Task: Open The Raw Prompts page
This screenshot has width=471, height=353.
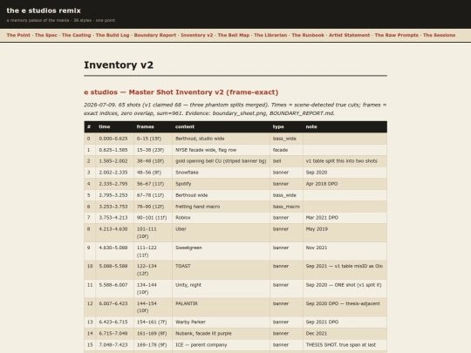Action: (397, 35)
